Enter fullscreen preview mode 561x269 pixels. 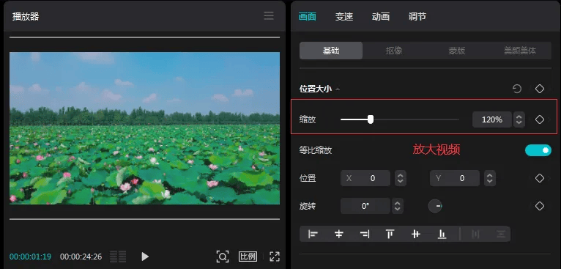275,257
